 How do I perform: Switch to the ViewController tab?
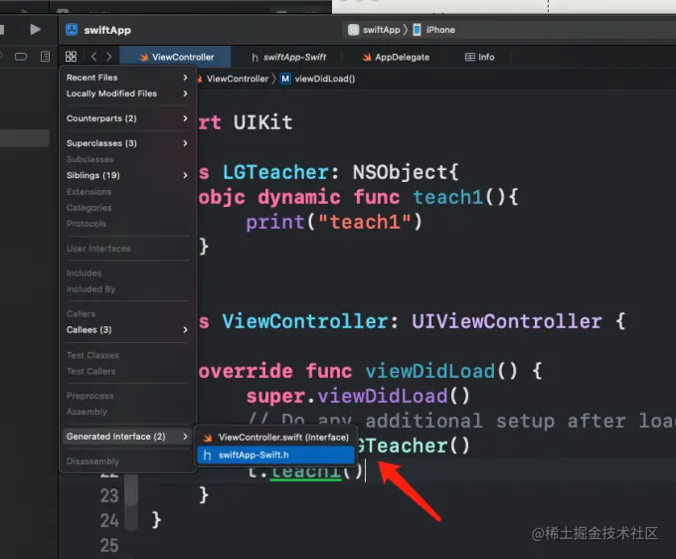176,57
